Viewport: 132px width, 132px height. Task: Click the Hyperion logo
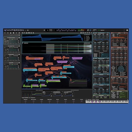[x=14, y=30]
